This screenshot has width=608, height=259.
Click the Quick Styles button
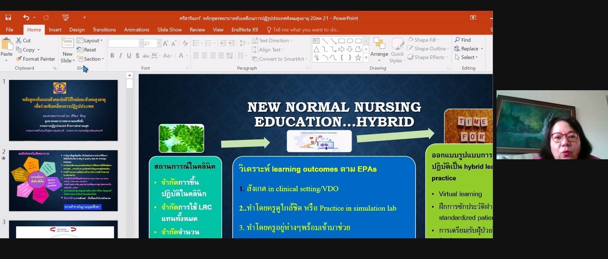pos(397,50)
